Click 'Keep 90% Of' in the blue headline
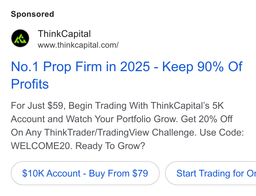 coord(202,66)
